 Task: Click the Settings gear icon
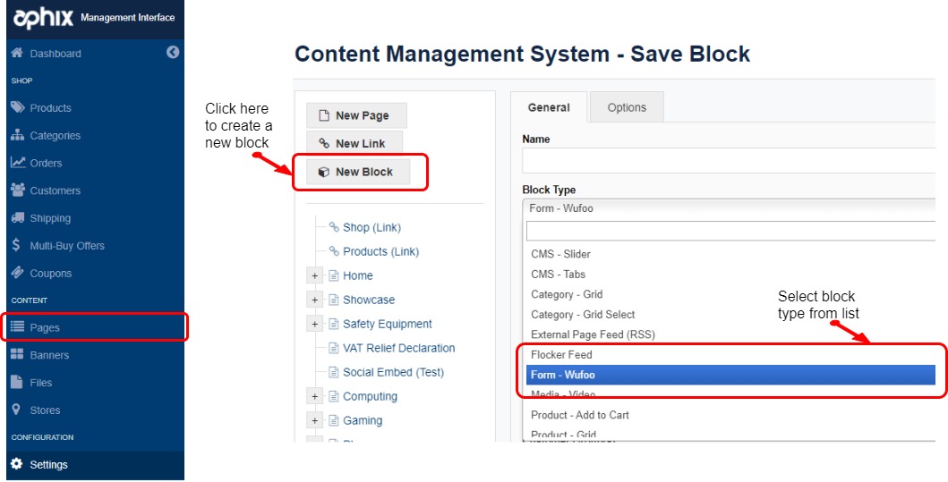click(17, 465)
